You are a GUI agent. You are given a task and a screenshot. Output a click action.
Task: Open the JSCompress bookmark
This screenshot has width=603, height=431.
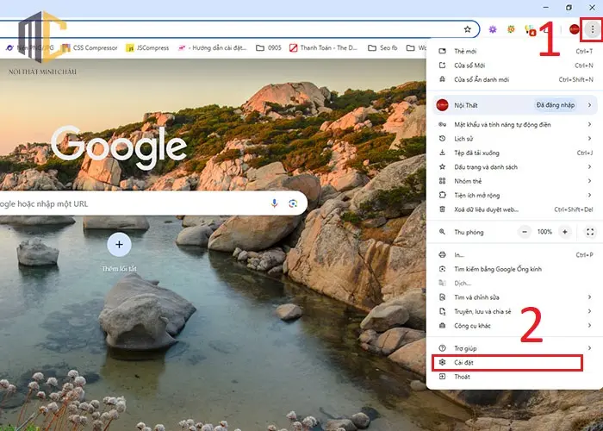(x=147, y=47)
